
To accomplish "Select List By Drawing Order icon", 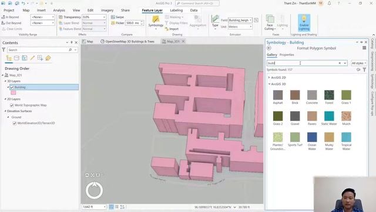I will click(9, 58).
